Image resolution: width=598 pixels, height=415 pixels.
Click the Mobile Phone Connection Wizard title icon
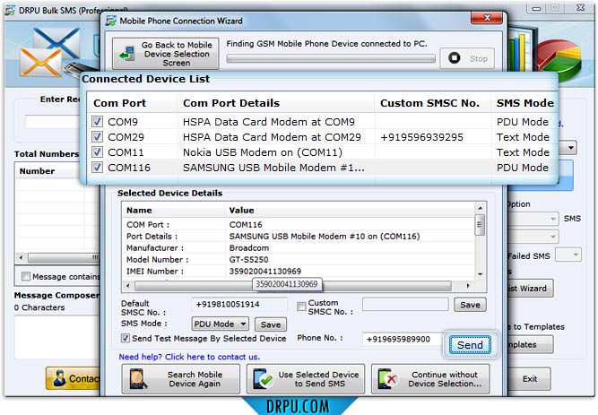(111, 21)
